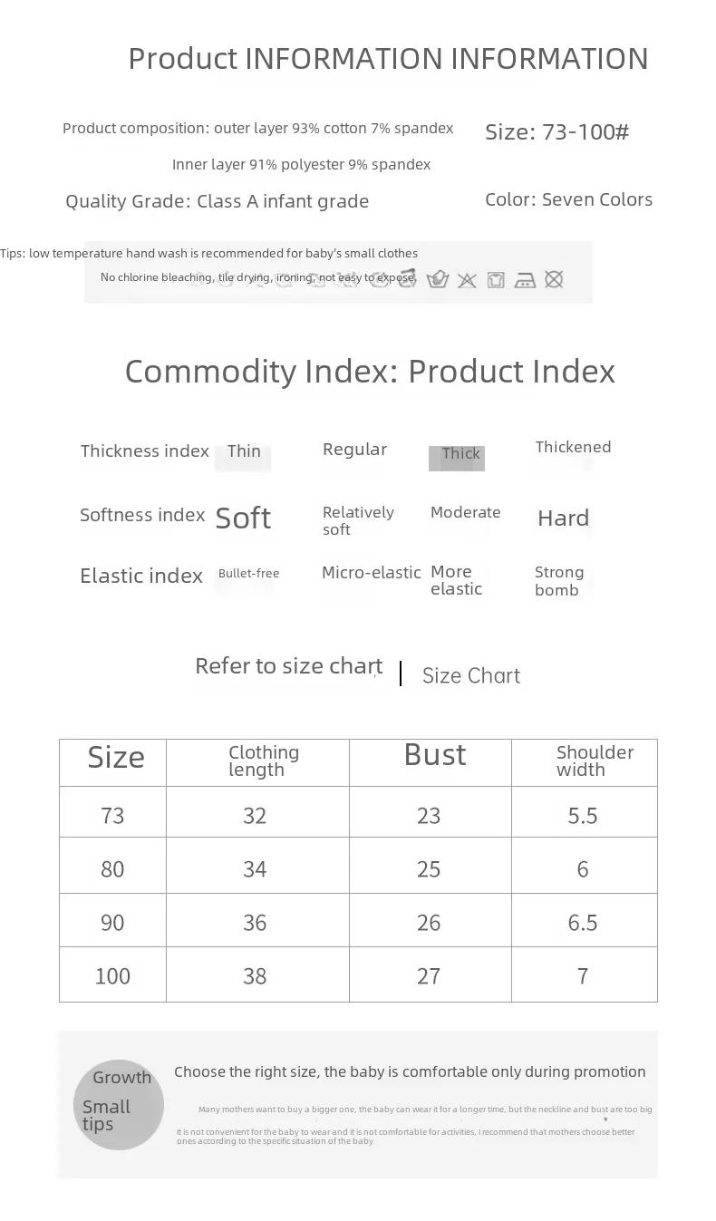Choose the Soft softness index option

243,518
